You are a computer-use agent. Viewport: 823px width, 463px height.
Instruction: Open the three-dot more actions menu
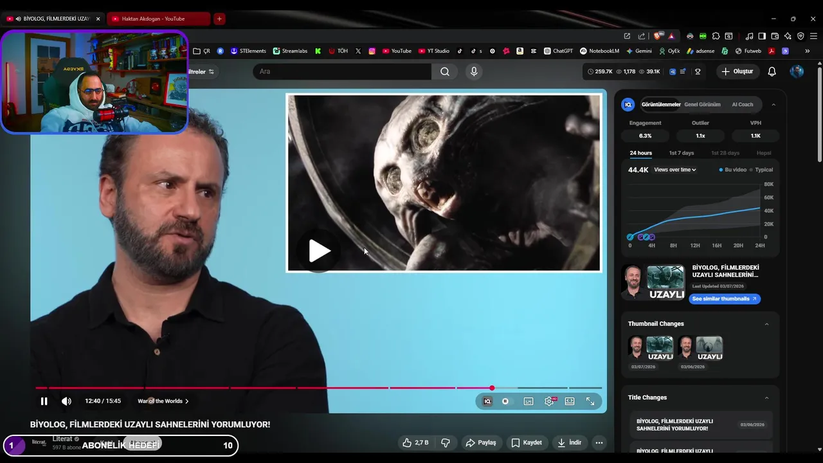click(599, 442)
